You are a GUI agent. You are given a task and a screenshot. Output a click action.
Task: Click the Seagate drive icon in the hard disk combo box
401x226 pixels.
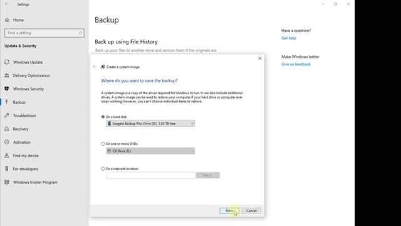[x=110, y=123]
